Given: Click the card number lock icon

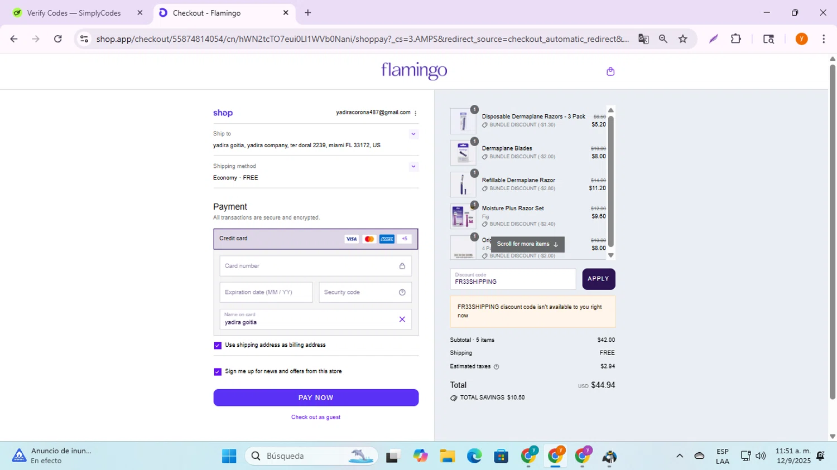Looking at the screenshot, I should [x=402, y=266].
